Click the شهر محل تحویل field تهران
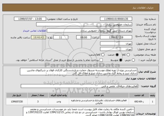Screen dimensions: 164x116 (116, 49)
